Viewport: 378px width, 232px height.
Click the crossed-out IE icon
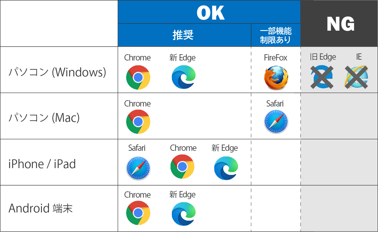click(356, 77)
